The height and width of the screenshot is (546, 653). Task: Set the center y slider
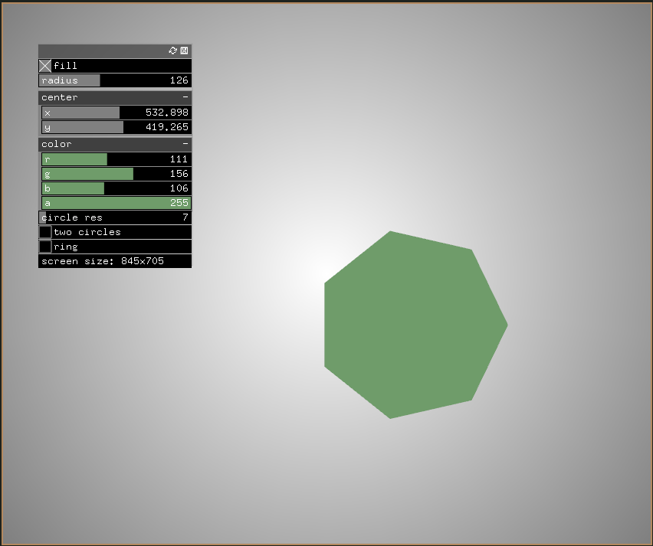point(116,127)
